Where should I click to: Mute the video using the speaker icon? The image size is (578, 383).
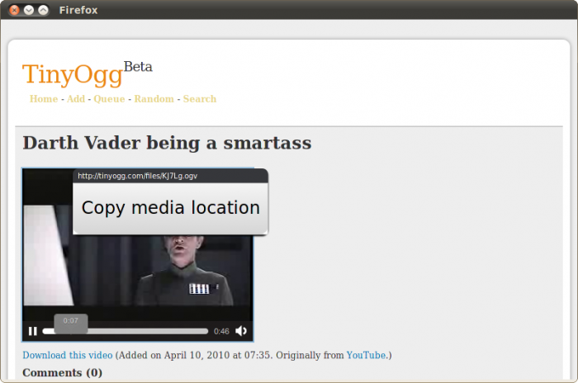(241, 331)
